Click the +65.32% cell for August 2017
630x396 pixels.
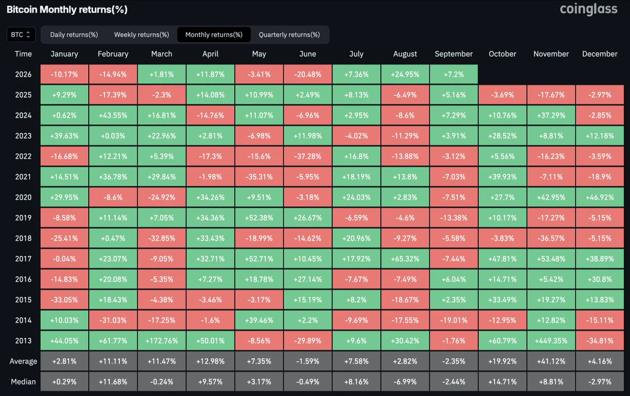(x=405, y=259)
